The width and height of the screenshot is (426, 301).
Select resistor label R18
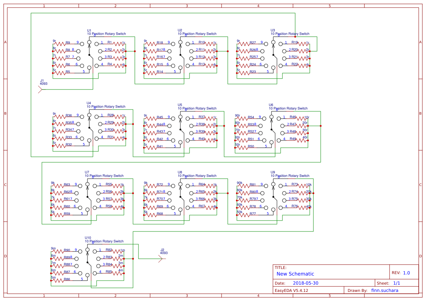coord(160,43)
